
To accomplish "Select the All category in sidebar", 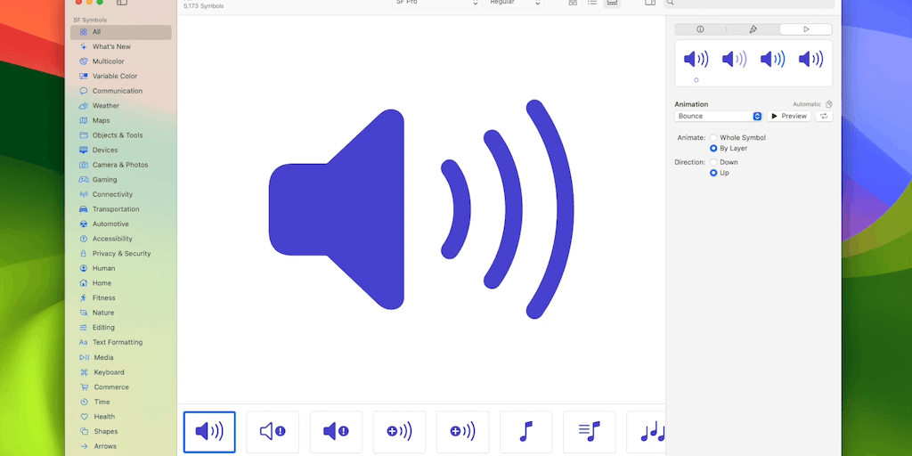I will 121,32.
